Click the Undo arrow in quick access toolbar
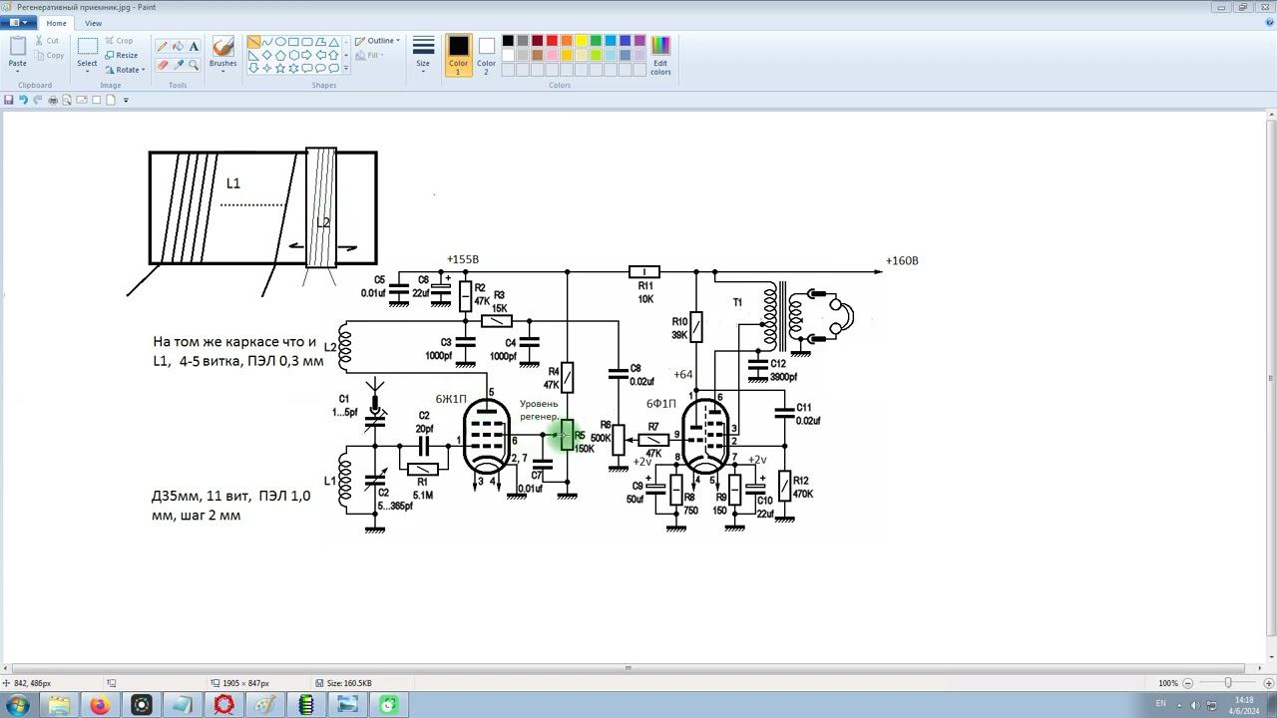The height and width of the screenshot is (718, 1277). 23,100
